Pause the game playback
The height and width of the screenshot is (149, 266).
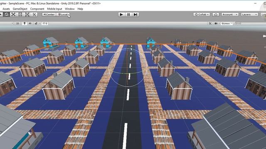coord(128,14)
